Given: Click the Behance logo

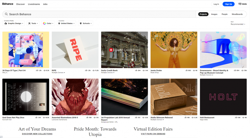Looking at the screenshot, I should pos(7,4).
